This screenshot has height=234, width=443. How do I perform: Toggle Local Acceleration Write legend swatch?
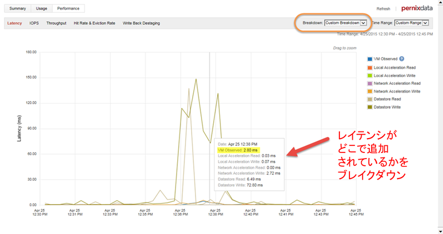tap(369, 75)
